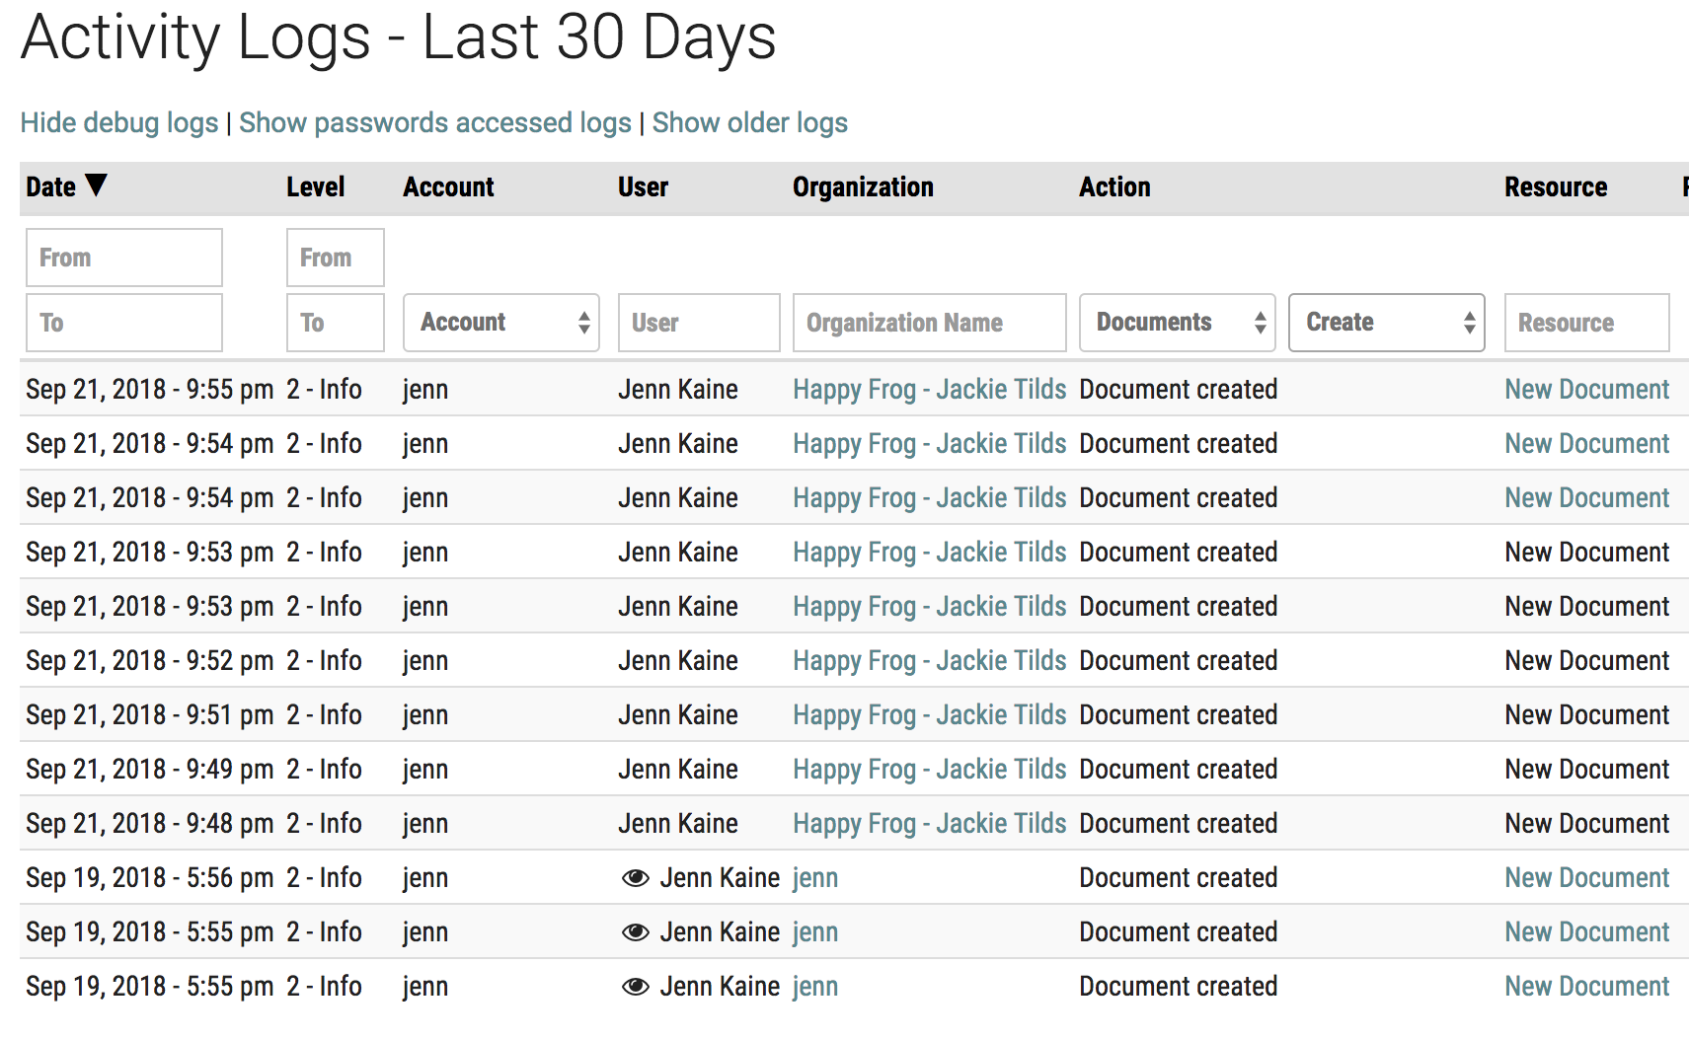This screenshot has width=1689, height=1040.
Task: Click the Organization Name filter field
Action: [x=929, y=323]
